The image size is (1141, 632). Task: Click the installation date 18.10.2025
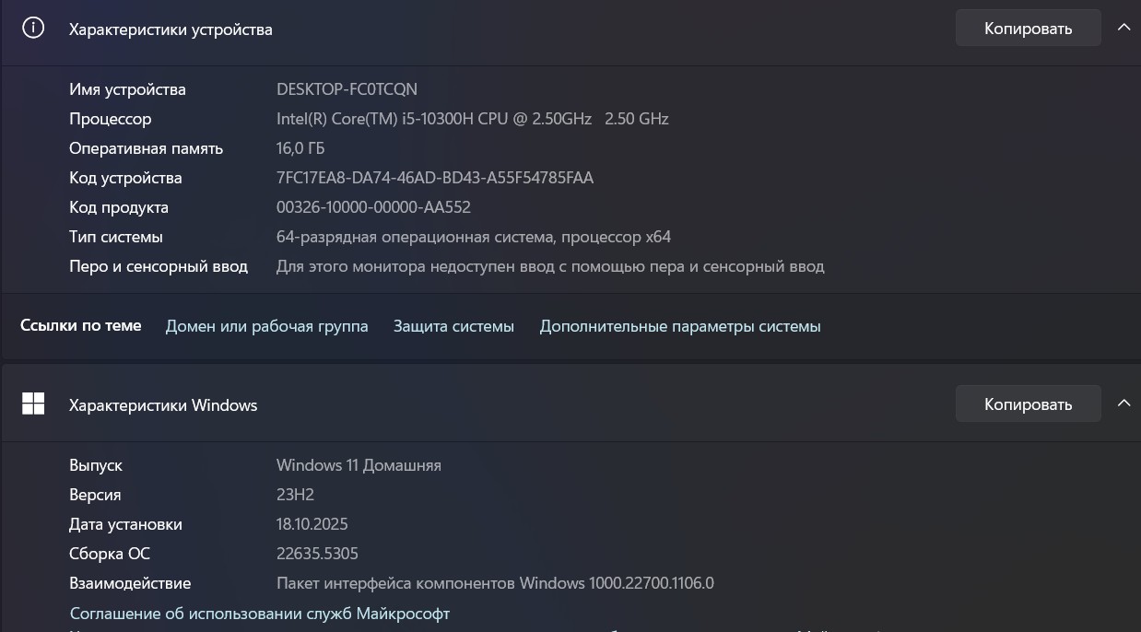pyautogui.click(x=312, y=524)
